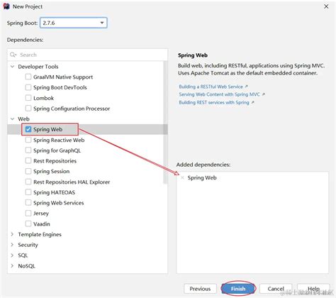The width and height of the screenshot is (336, 298).
Task: Open Serving Web Content with Spring MVC link
Action: pyautogui.click(x=219, y=94)
